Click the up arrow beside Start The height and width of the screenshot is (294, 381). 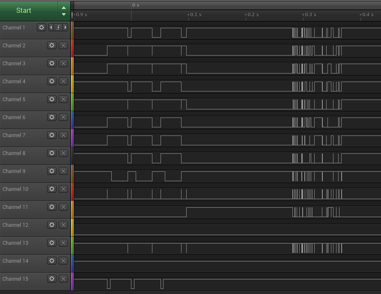click(x=64, y=8)
